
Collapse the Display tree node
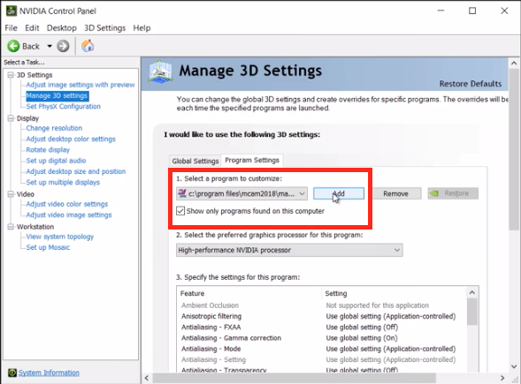click(11, 118)
